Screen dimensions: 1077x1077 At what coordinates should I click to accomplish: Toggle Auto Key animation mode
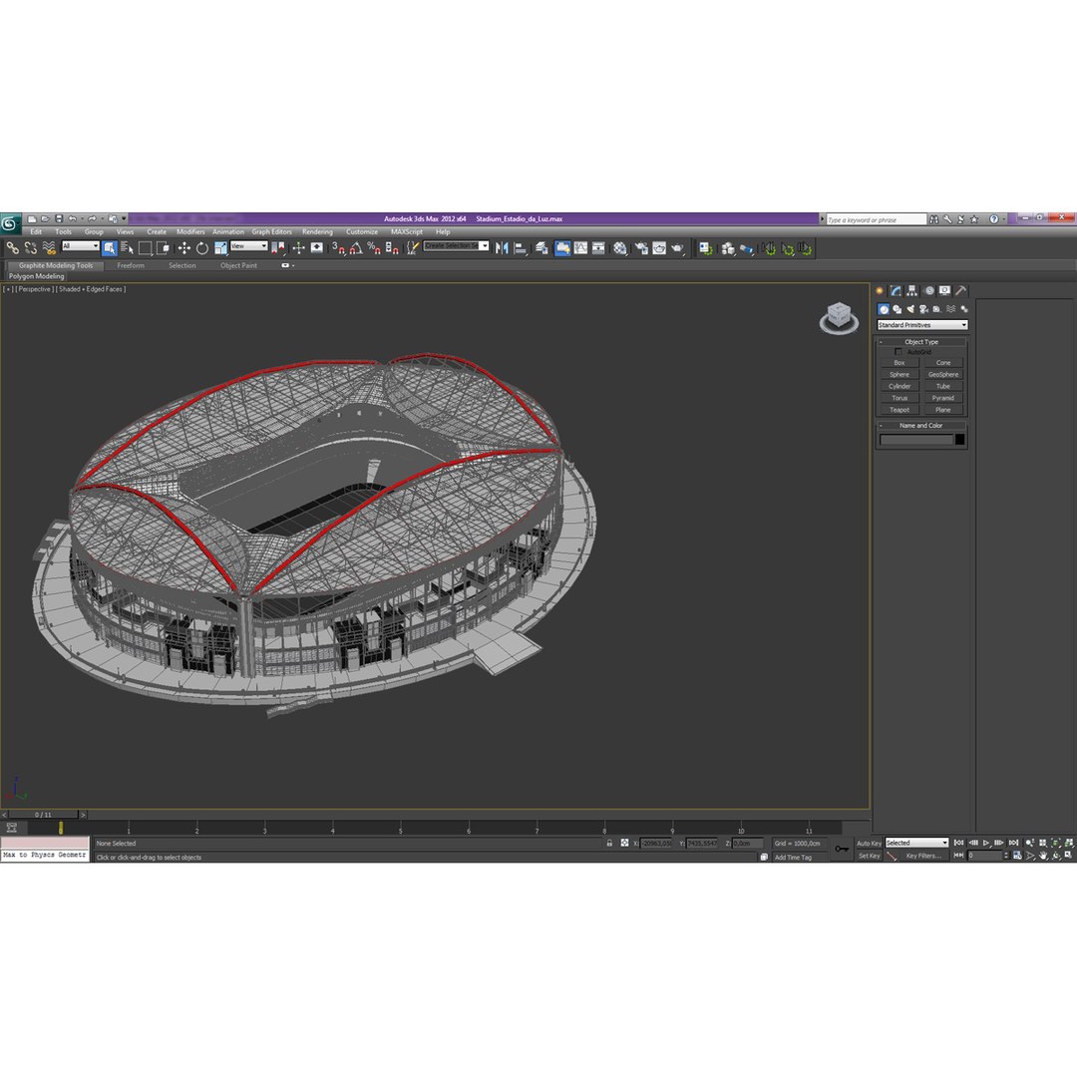[869, 844]
